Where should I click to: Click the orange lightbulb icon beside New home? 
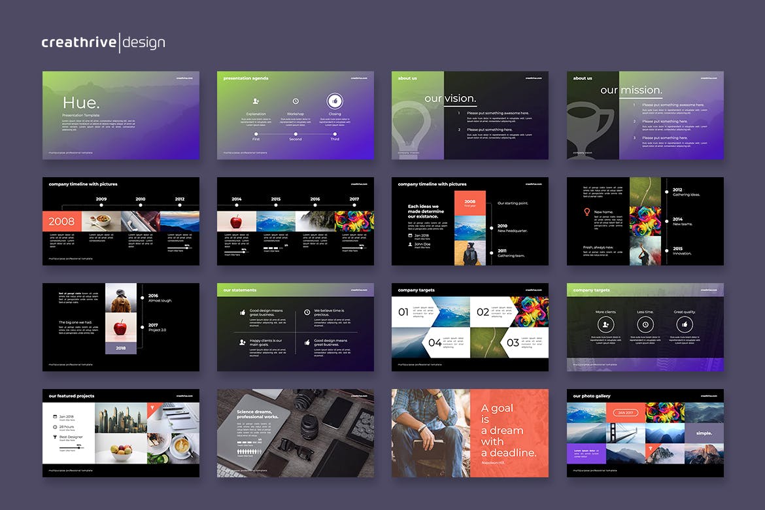pos(586,212)
